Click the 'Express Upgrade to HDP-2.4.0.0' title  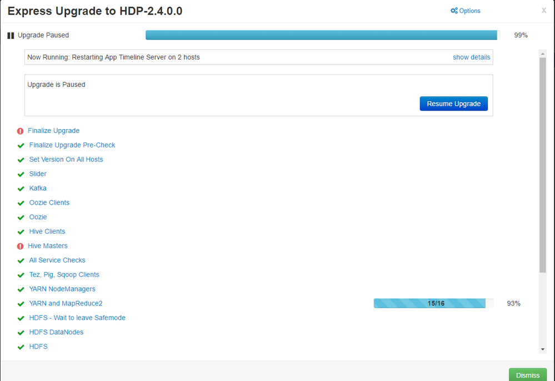pos(95,11)
